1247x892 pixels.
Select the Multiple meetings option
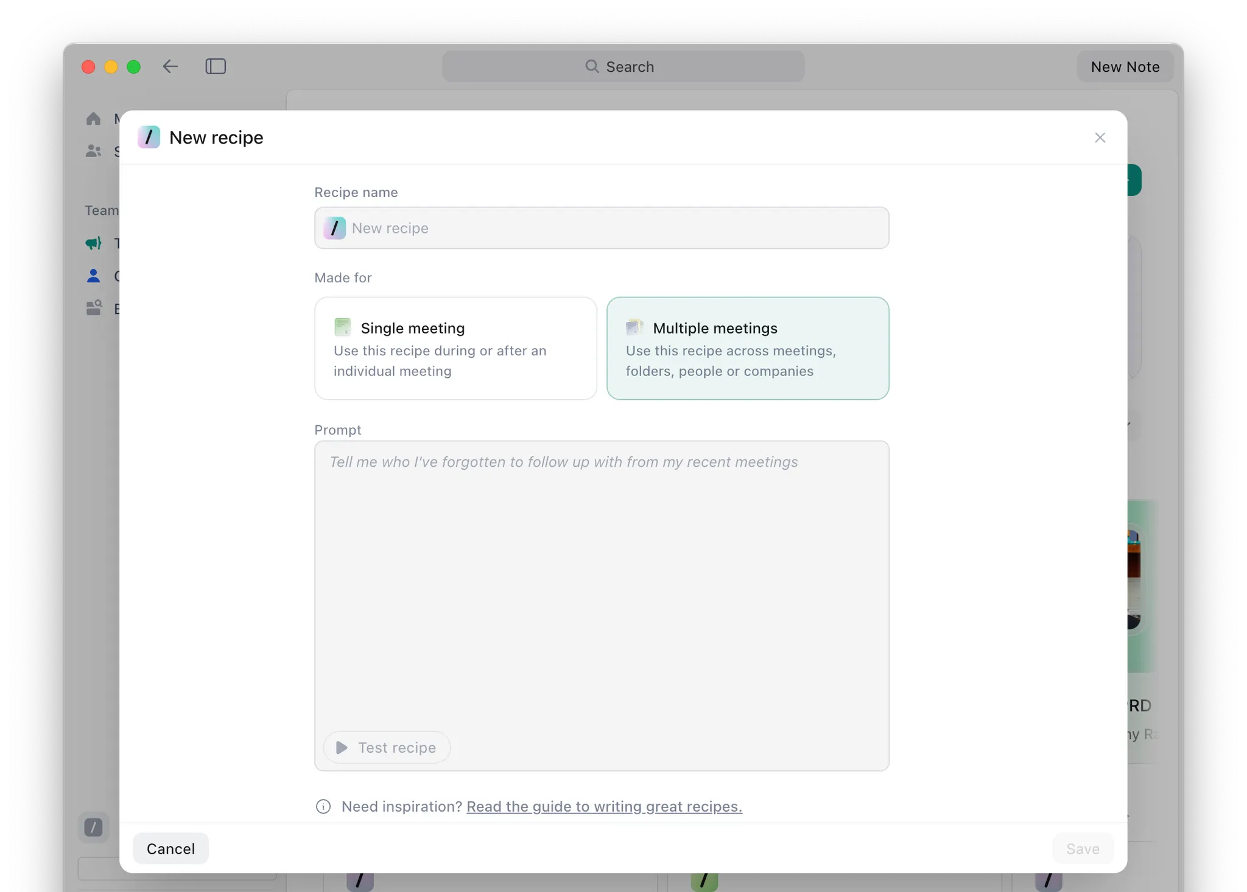pyautogui.click(x=748, y=348)
